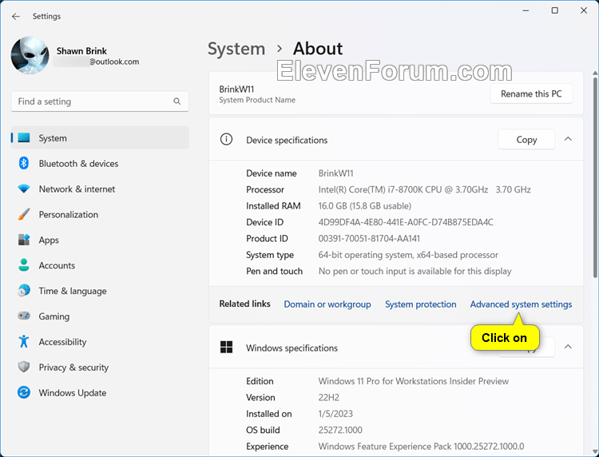Click the No pen or touch input text
The height and width of the screenshot is (457, 599).
click(415, 272)
